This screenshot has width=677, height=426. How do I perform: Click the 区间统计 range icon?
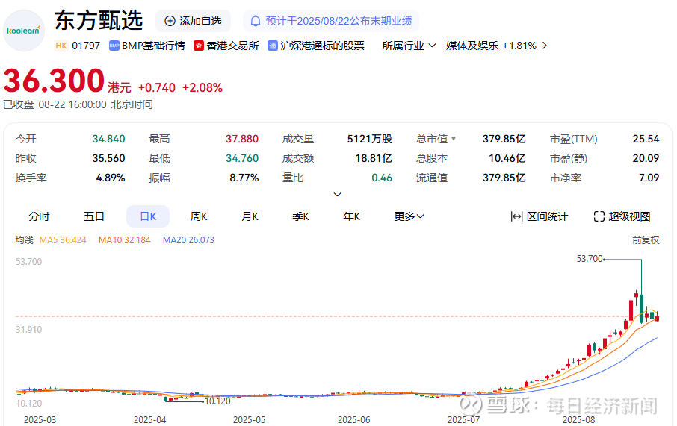(x=516, y=216)
